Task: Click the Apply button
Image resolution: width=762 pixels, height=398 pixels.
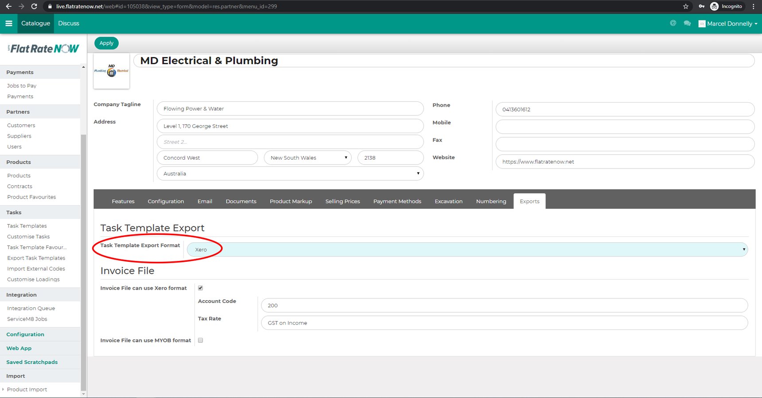Action: (x=106, y=43)
